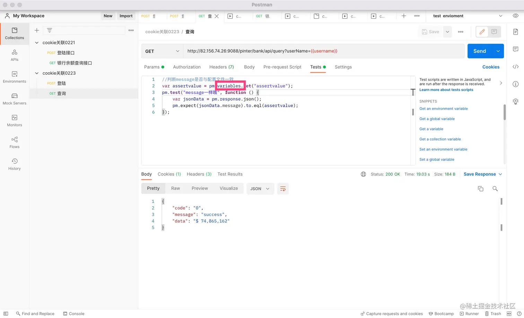Switch to comment mode icon

point(494,32)
